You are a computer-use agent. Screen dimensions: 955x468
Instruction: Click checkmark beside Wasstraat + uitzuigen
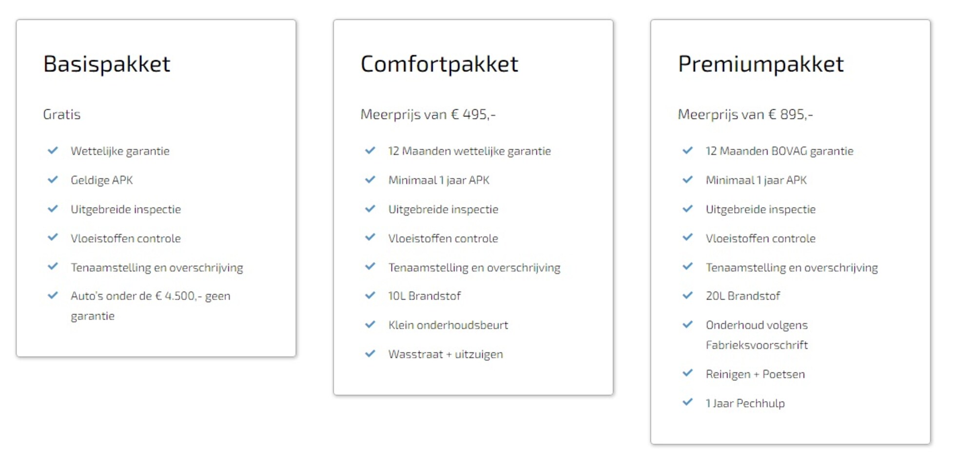point(370,354)
